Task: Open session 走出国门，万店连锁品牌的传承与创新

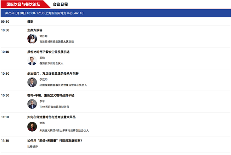Action: pyautogui.click(x=53, y=74)
